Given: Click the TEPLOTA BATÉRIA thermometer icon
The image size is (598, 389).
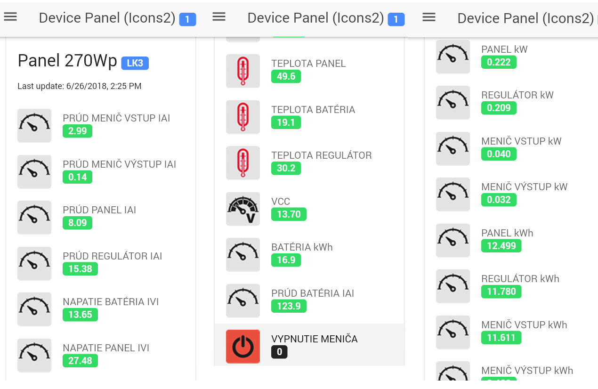Looking at the screenshot, I should [x=243, y=117].
